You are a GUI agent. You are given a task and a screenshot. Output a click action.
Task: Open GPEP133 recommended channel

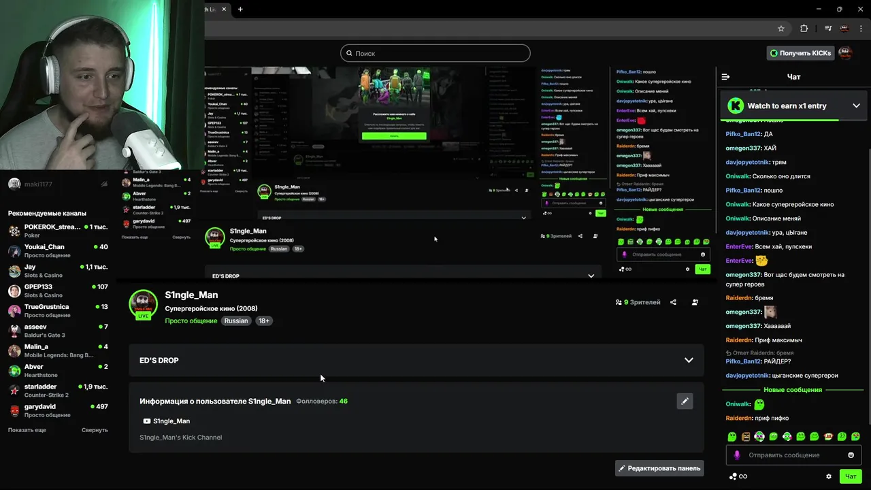(58, 291)
